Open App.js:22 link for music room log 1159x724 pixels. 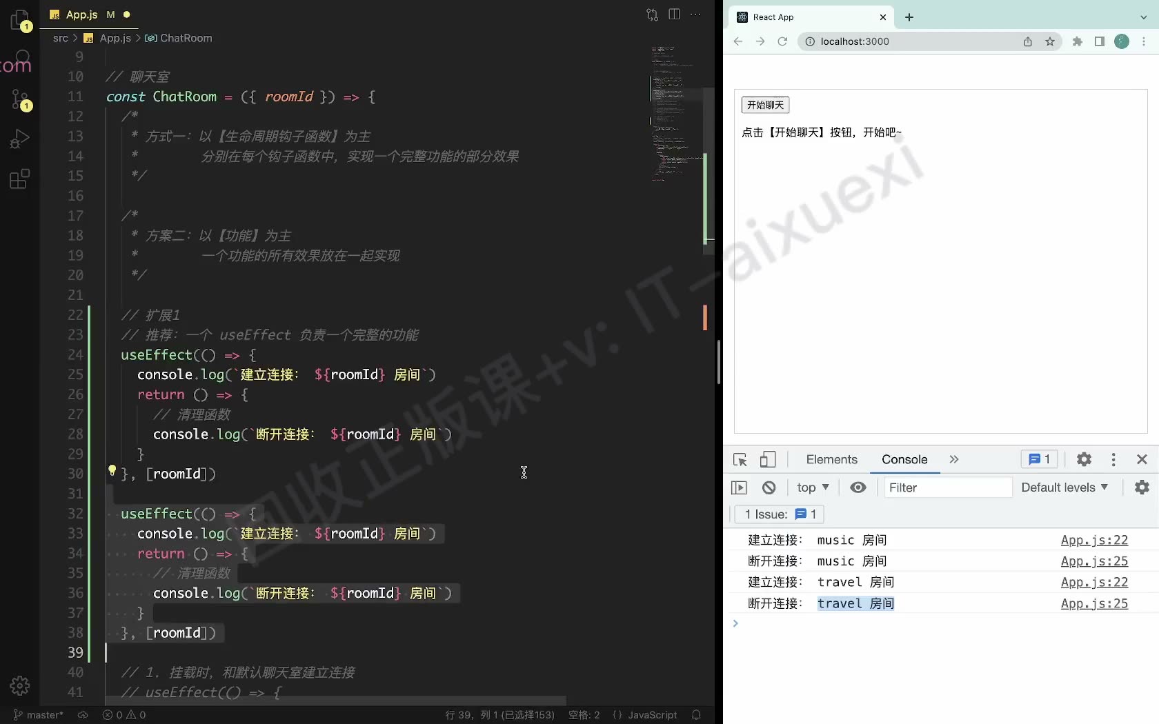click(1094, 541)
